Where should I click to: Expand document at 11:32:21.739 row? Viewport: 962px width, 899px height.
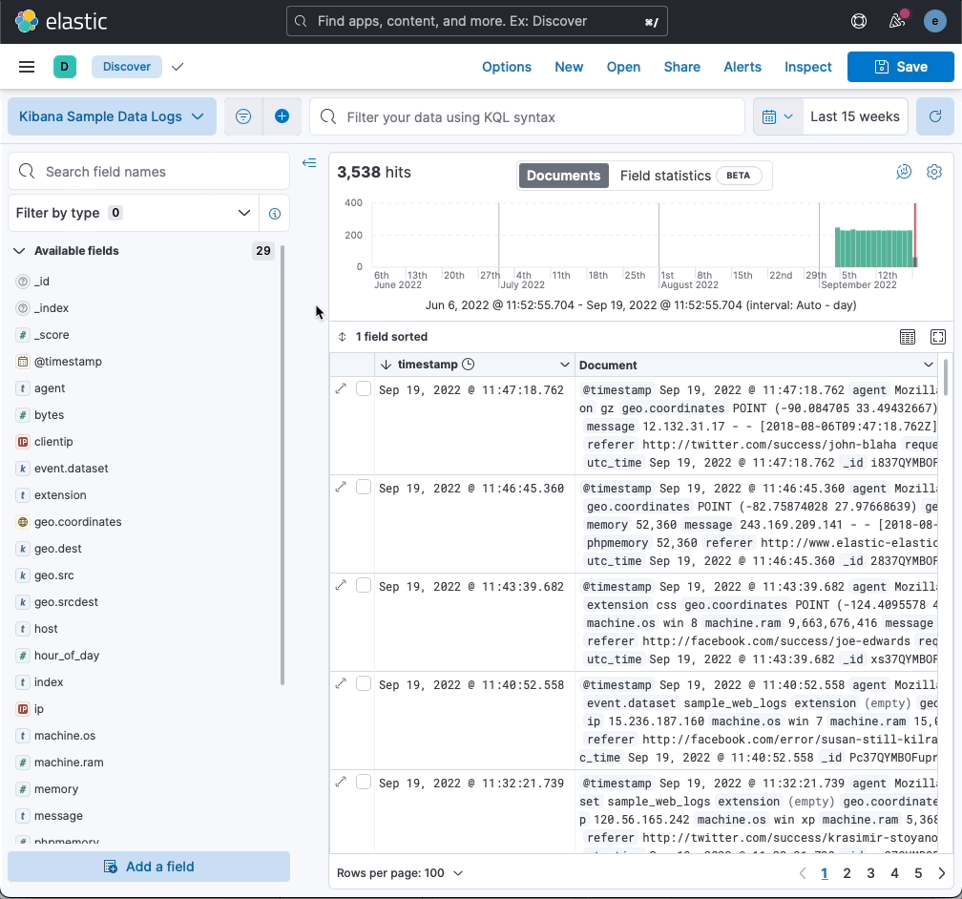click(x=341, y=782)
